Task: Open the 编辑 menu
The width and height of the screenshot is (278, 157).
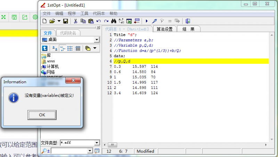Action: pyautogui.click(x=59, y=14)
